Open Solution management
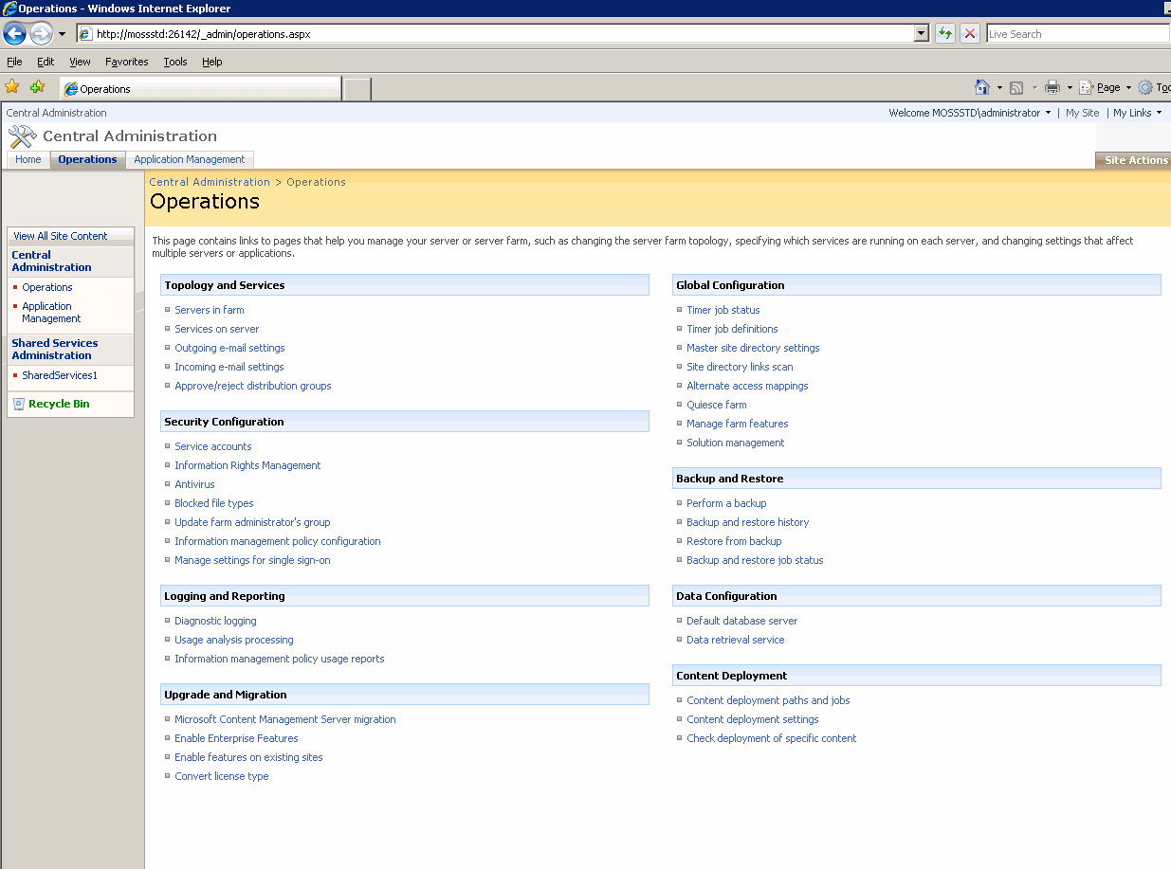The width and height of the screenshot is (1171, 869). coord(736,443)
